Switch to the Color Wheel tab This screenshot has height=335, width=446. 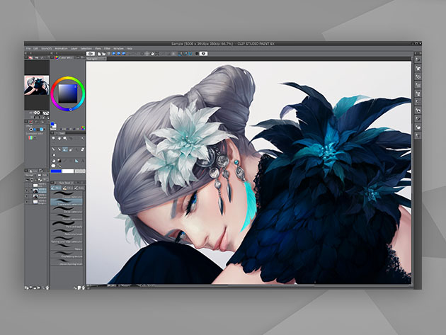64,57
